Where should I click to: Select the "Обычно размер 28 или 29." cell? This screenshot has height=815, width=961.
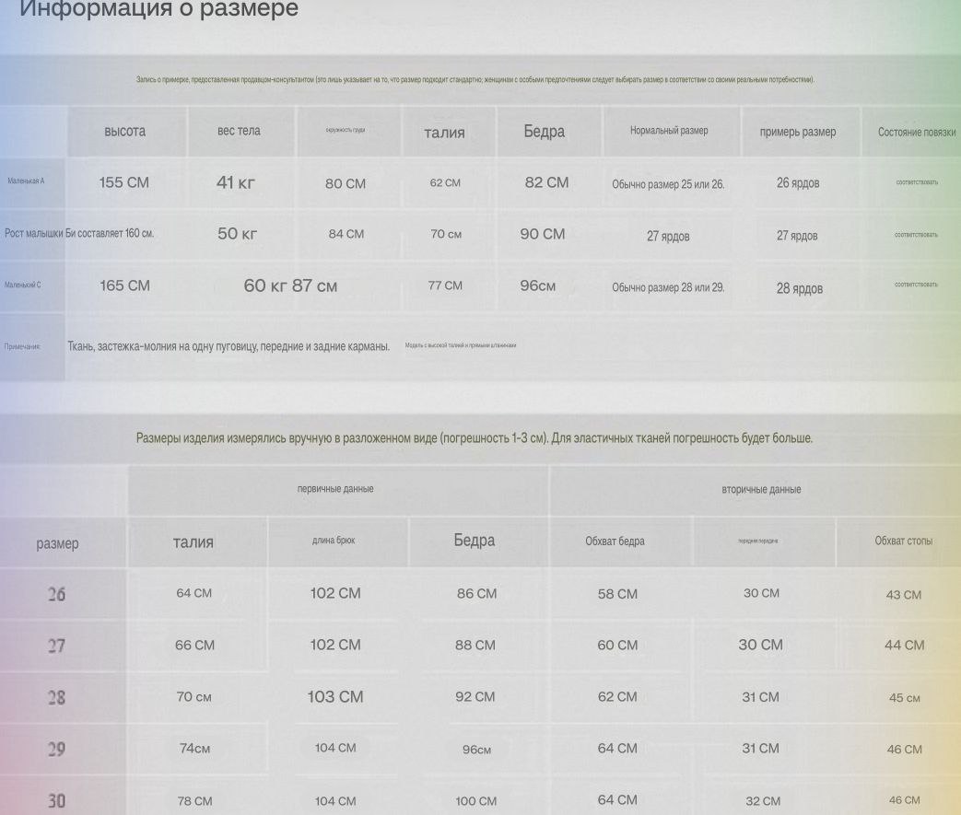point(668,287)
